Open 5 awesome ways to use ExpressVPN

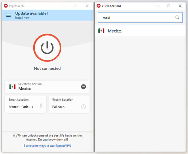(x=47, y=146)
